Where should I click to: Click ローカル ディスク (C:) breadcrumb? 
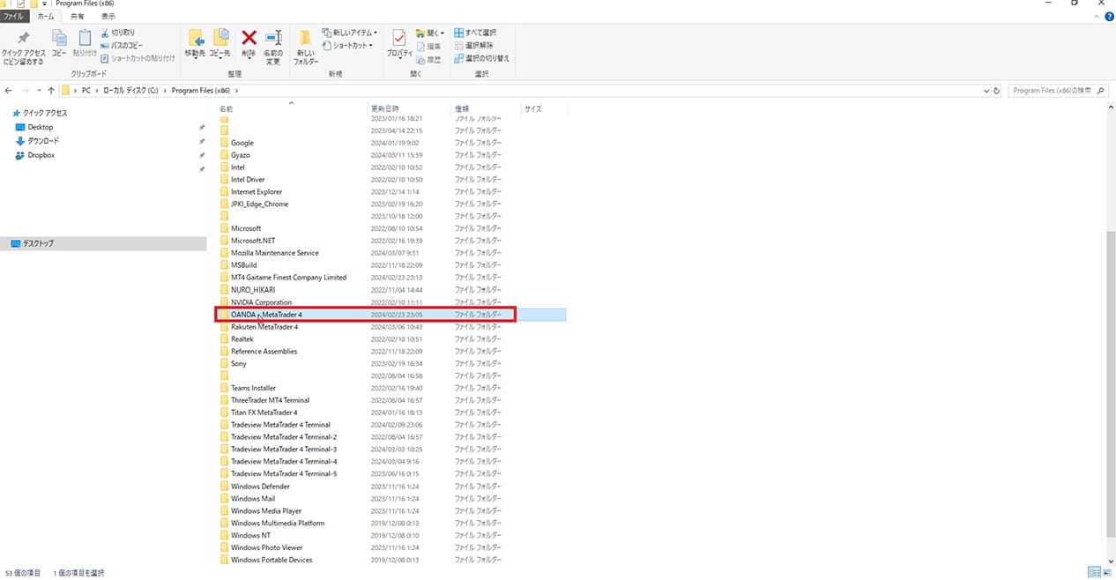click(x=130, y=91)
